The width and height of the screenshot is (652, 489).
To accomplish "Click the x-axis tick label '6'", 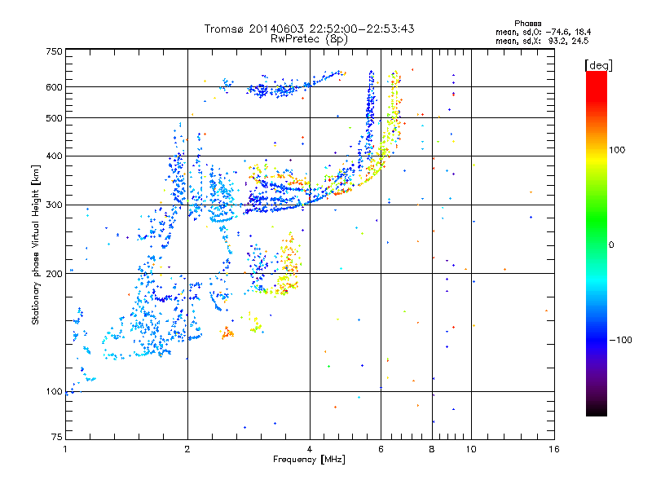I will [381, 449].
